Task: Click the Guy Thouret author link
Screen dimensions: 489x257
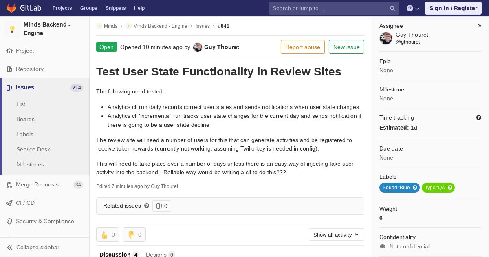Action: 222,47
